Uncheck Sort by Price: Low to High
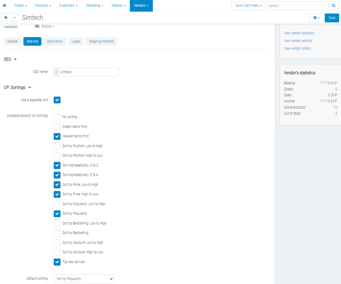The height and width of the screenshot is (284, 341). coord(57,185)
